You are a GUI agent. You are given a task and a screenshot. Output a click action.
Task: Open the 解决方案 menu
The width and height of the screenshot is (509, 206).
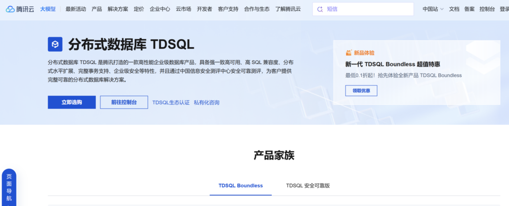[118, 9]
